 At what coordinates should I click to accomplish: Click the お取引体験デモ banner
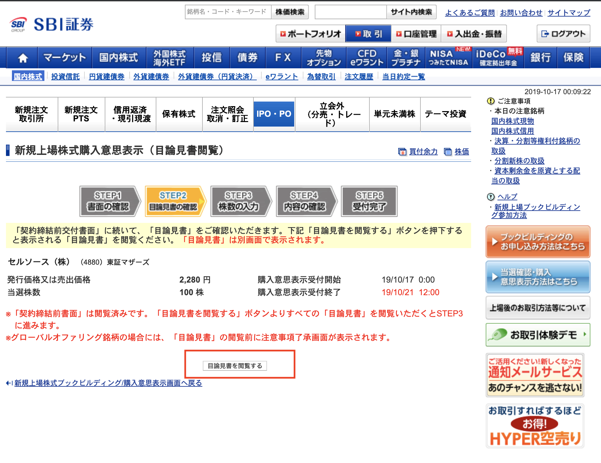[x=538, y=335]
